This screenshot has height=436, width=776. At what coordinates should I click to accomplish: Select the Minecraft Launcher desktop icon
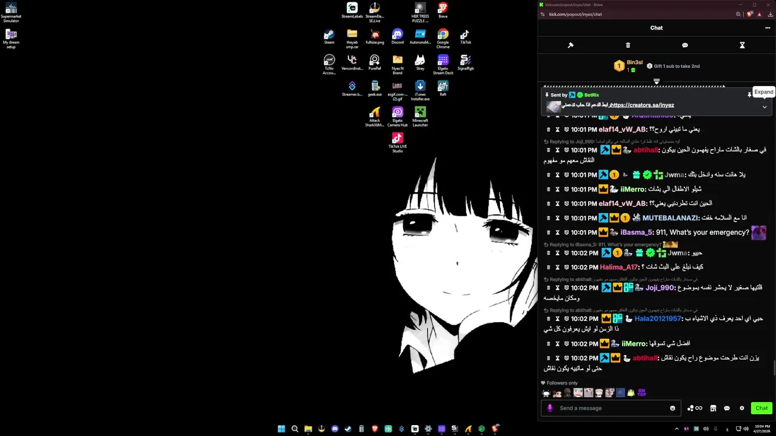pos(420,116)
